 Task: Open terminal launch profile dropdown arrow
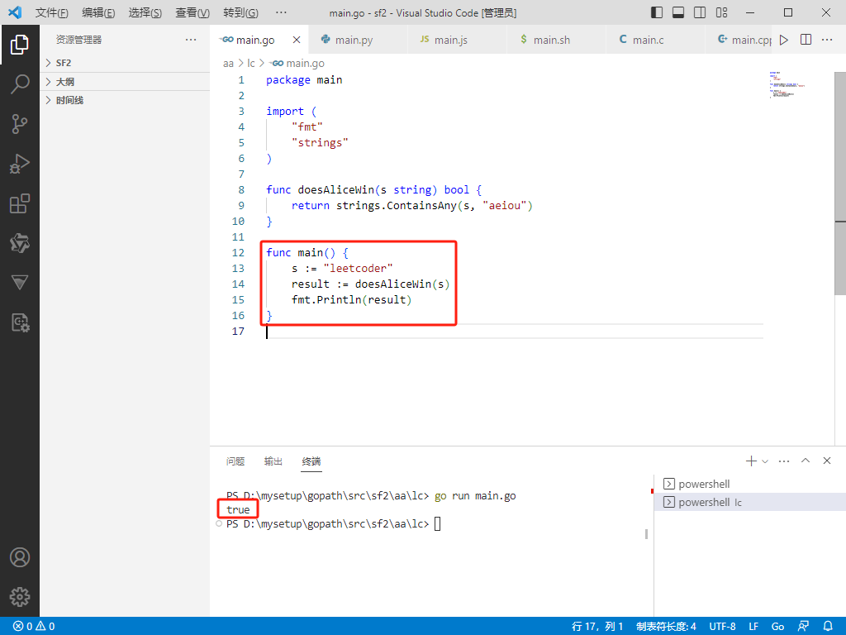[x=764, y=461]
